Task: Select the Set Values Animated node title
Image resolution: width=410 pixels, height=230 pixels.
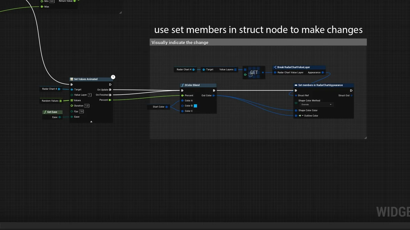Action: pos(86,79)
